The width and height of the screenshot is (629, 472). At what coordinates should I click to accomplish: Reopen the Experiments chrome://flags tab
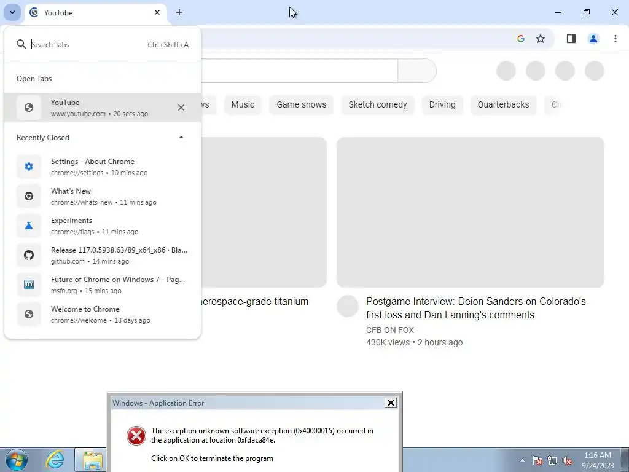click(x=103, y=226)
